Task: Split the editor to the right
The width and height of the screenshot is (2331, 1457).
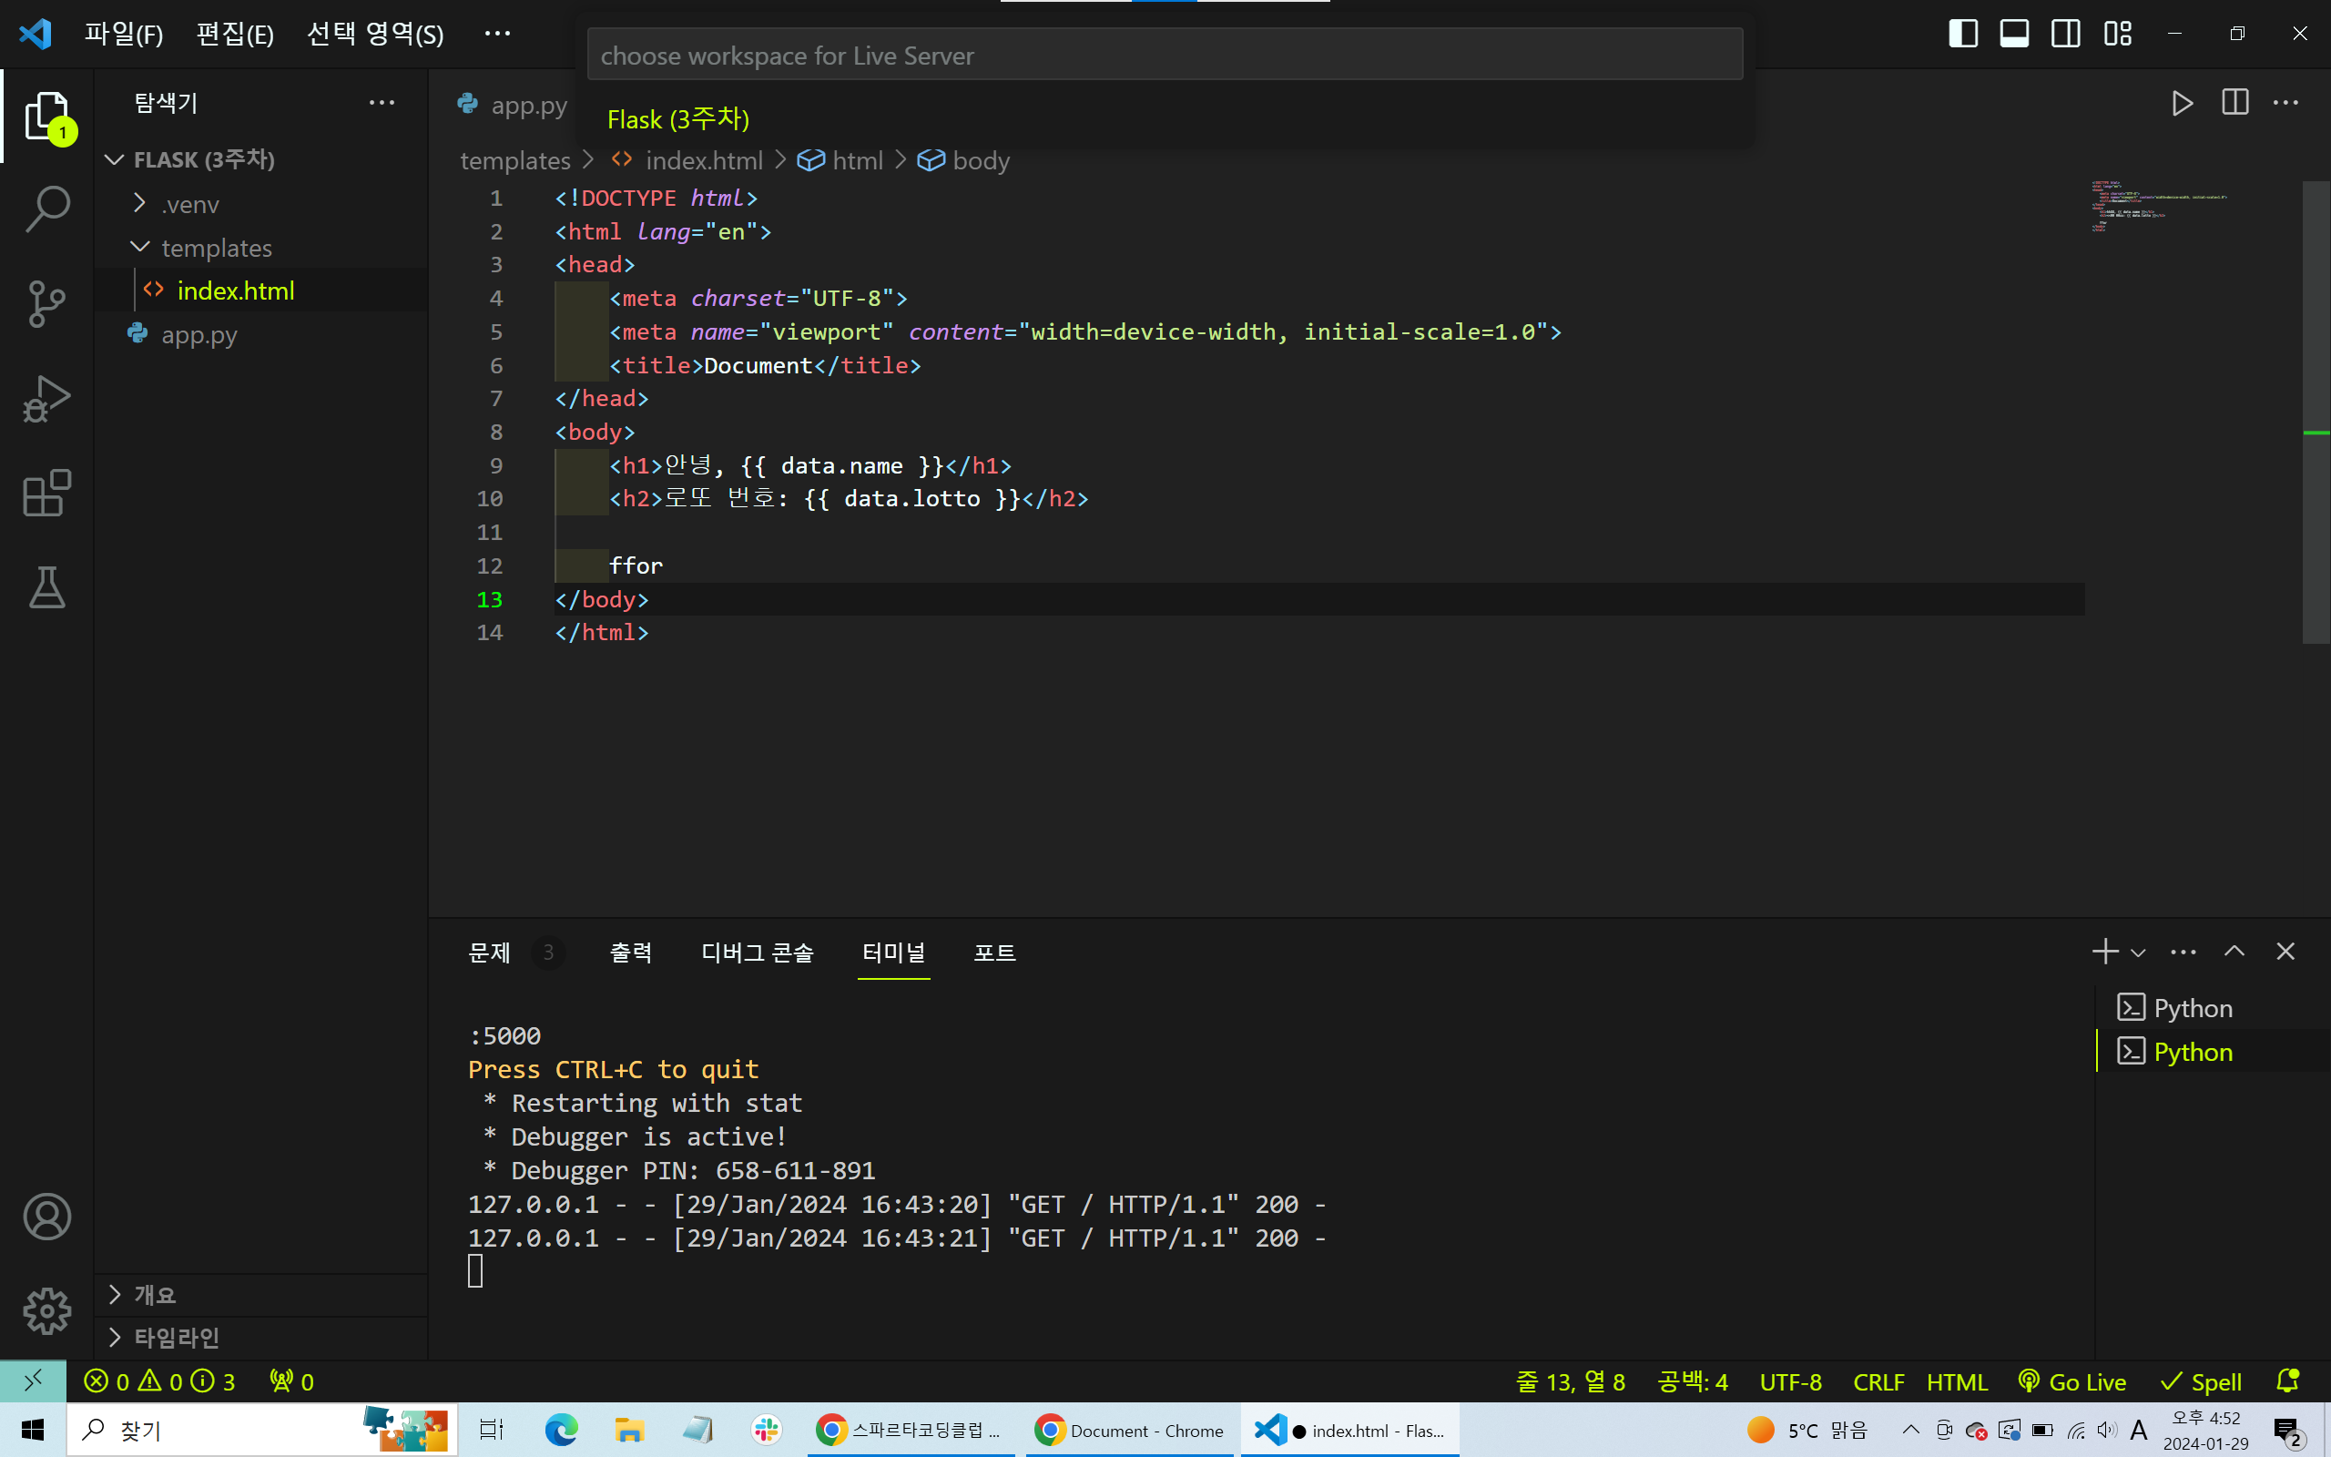Action: click(x=2234, y=103)
